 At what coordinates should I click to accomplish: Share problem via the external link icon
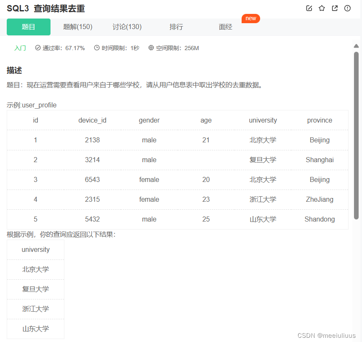[334, 8]
